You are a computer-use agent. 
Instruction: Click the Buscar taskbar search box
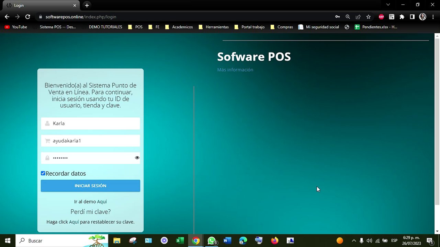(62, 240)
